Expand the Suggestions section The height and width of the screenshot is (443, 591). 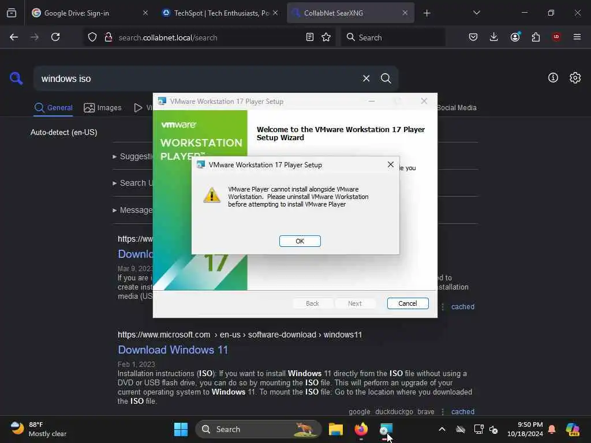[133, 156]
